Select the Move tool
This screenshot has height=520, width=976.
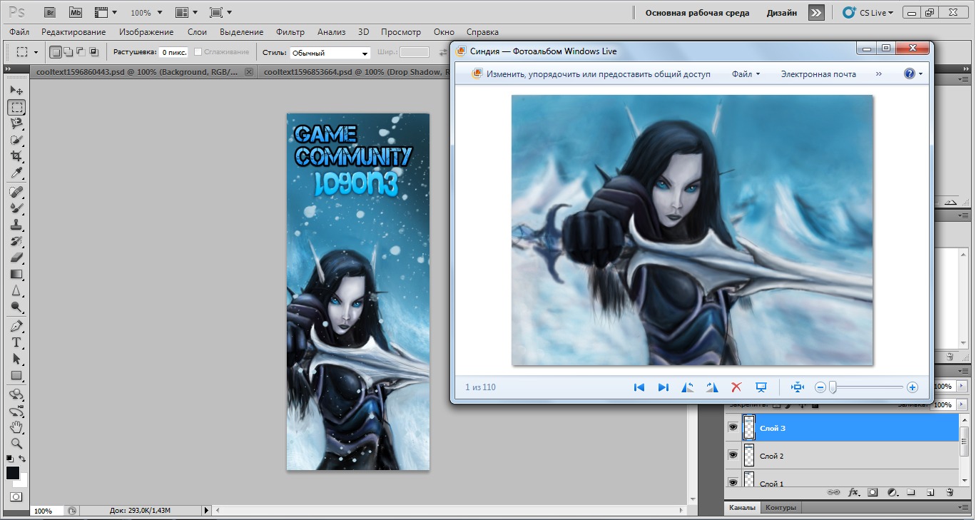click(16, 91)
